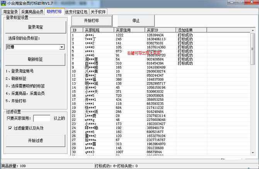The height and width of the screenshot is (169, 259).
Task: Click the 打标成功: 8 status text
Action: tap(105, 166)
